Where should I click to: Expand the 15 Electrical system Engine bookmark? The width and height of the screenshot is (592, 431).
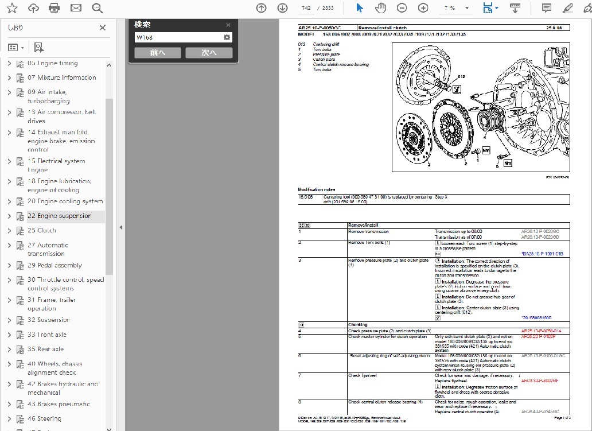click(x=9, y=161)
